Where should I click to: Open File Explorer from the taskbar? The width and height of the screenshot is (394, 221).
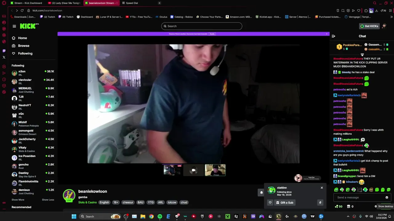[x=143, y=216]
